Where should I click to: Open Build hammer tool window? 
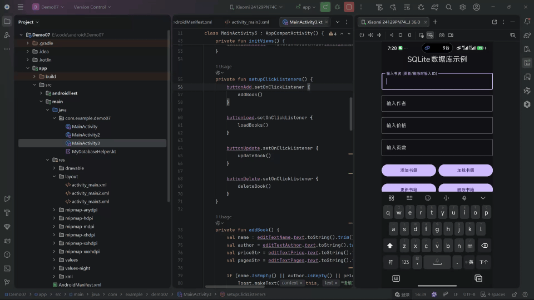pos(7,213)
